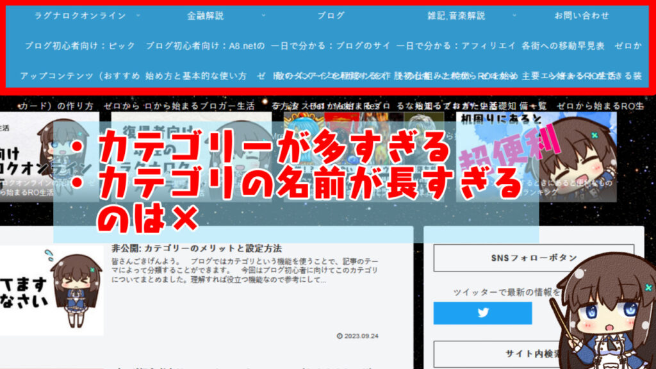Select the ブログ初心者向け：A8.netの menu entry
This screenshot has height=369, width=656.
point(205,46)
